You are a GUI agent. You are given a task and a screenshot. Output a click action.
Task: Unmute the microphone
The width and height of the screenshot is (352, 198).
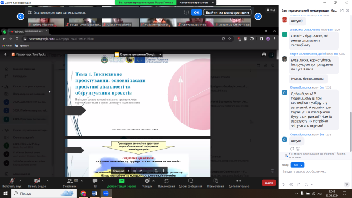coord(12,181)
